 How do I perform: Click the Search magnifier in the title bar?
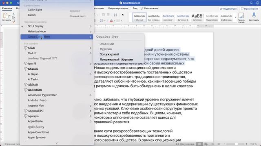tap(251, 3)
